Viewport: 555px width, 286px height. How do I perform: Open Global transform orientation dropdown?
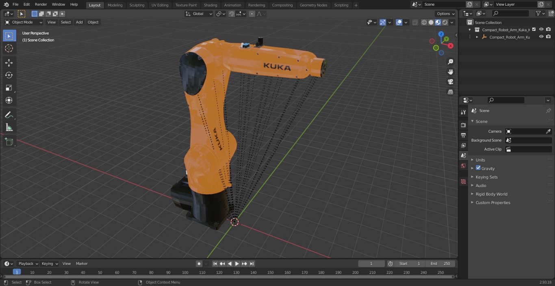click(199, 14)
